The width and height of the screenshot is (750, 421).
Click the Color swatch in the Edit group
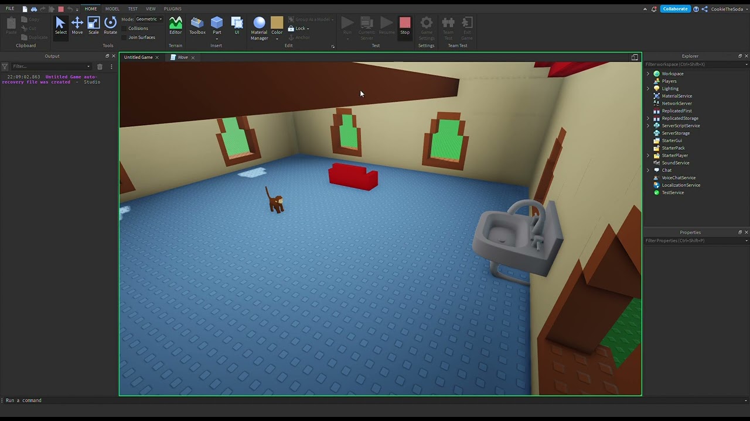coord(277,23)
